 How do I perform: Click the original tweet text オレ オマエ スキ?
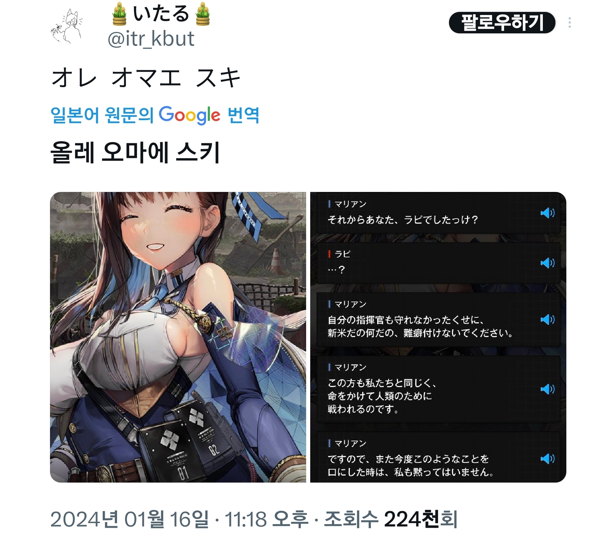tap(146, 78)
